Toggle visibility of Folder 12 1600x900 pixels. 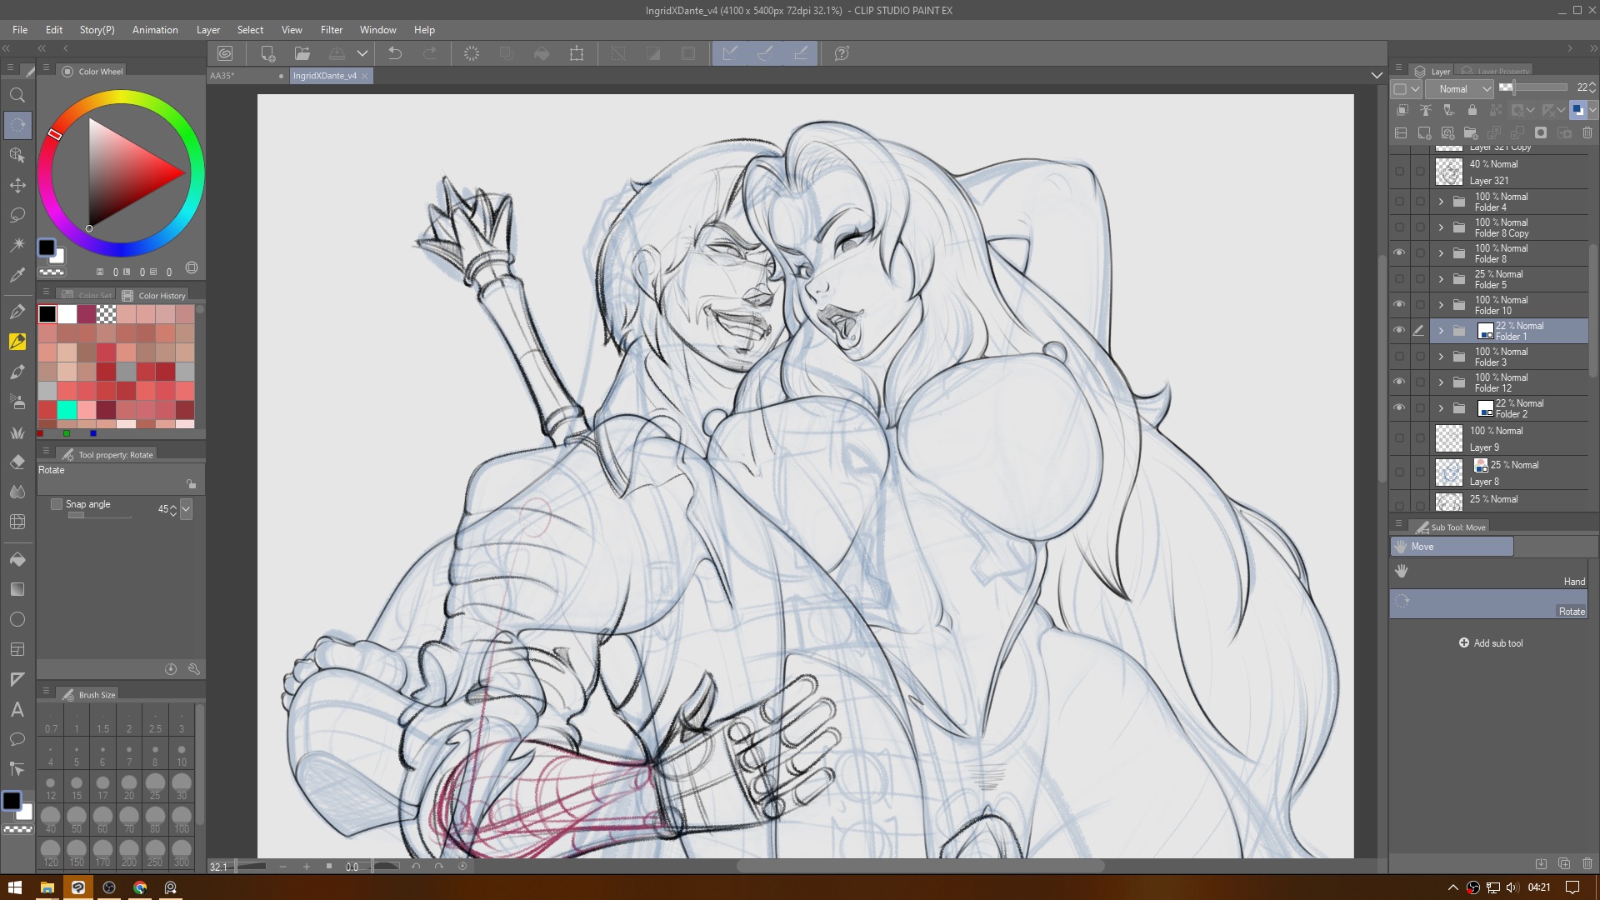[1399, 382]
